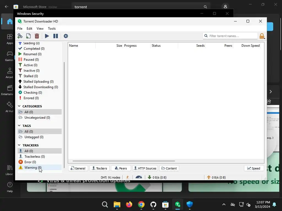This screenshot has width=282, height=211.
Task: Open the Content tab
Action: click(x=169, y=168)
